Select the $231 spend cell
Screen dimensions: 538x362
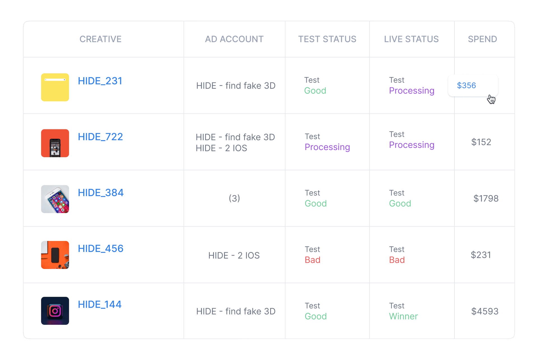point(481,255)
